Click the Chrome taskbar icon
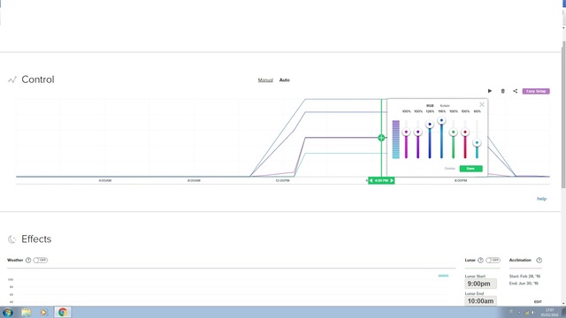This screenshot has width=566, height=318. click(63, 312)
